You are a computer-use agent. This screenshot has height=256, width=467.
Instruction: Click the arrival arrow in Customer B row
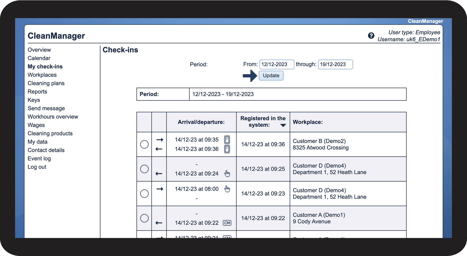[160, 140]
